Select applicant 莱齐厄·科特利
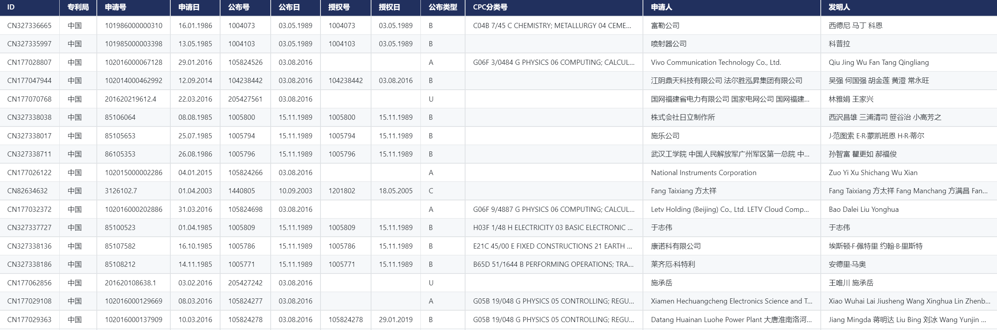The height and width of the screenshot is (330, 997). click(673, 264)
